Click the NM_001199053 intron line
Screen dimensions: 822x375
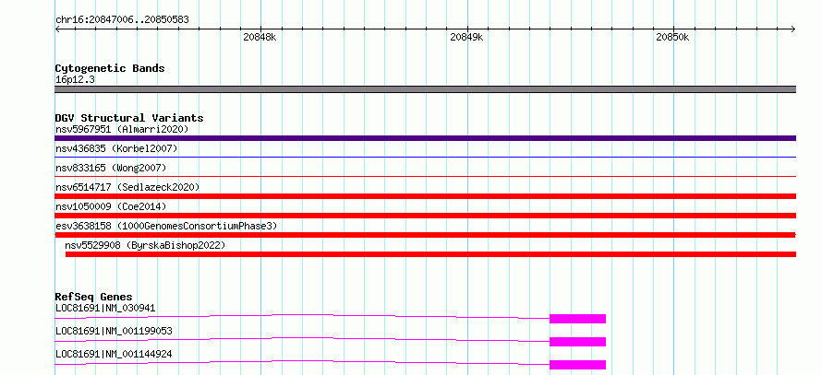click(x=302, y=338)
